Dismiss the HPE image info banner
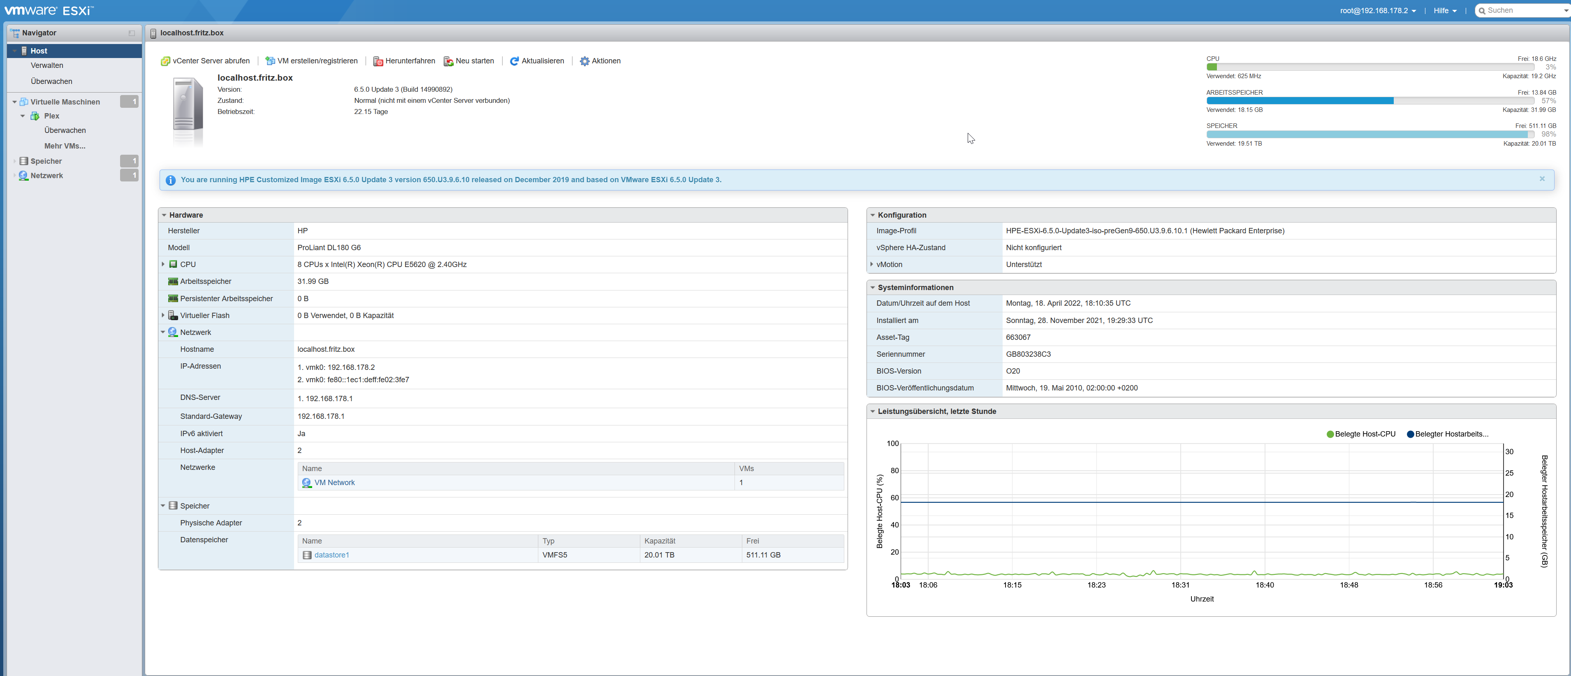 [x=1542, y=179]
